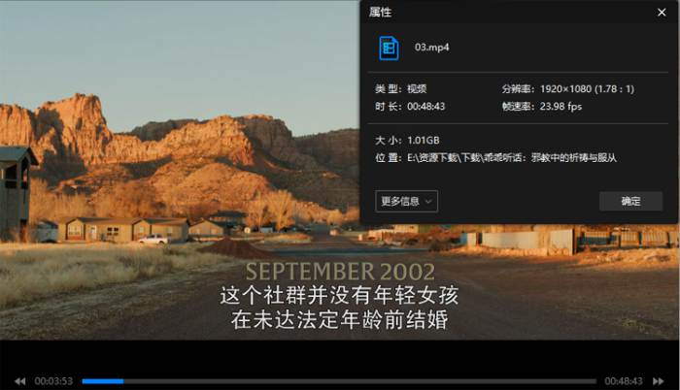
Task: Click the 类型 value 视频
Action: pyautogui.click(x=417, y=89)
